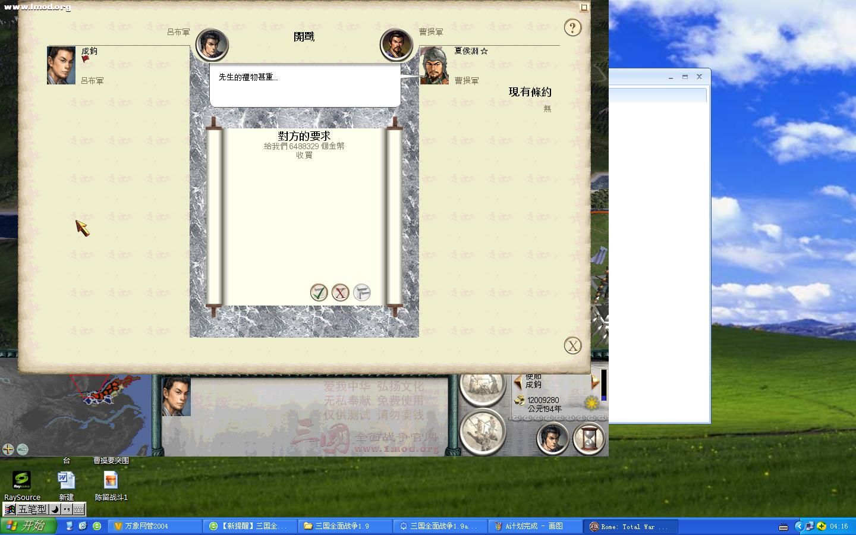
Task: Click the Lu Bu faction leader portrait
Action: coord(212,45)
